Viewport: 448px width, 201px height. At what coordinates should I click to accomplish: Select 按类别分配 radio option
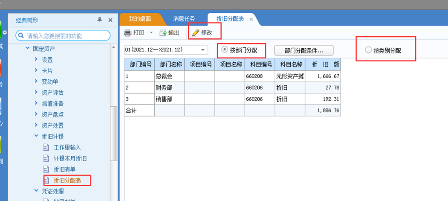(x=368, y=50)
